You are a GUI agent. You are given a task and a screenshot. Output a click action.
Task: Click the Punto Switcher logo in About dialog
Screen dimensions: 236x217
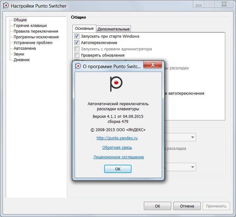pyautogui.click(x=116, y=84)
